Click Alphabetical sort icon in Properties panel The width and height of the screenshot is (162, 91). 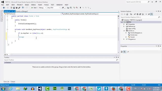[x=125, y=52]
